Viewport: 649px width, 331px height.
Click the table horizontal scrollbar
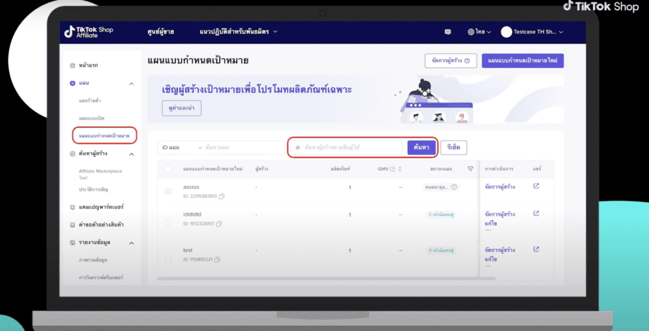click(x=326, y=278)
